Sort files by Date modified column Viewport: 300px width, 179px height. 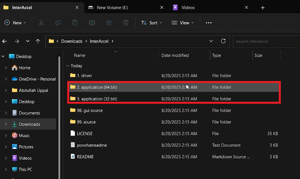point(175,55)
